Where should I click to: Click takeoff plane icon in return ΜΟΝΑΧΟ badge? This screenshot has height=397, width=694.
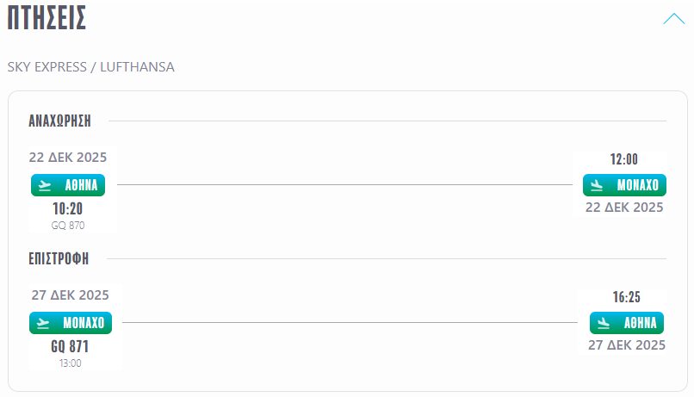(x=45, y=323)
